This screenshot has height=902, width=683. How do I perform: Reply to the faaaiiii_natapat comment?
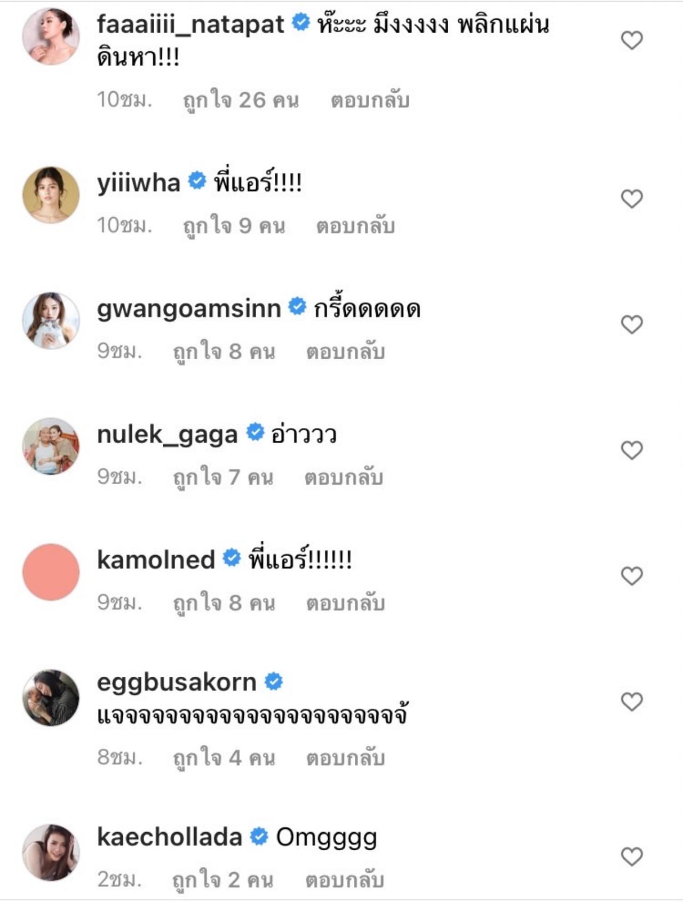[370, 100]
